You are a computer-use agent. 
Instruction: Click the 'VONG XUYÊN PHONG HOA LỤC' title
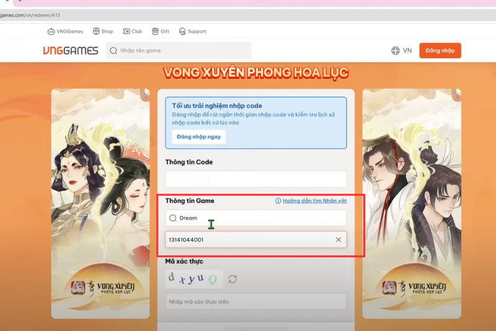pyautogui.click(x=256, y=73)
